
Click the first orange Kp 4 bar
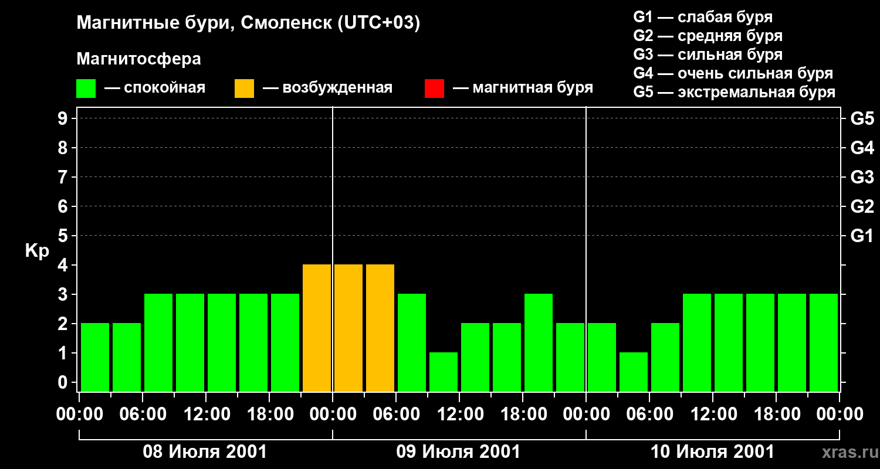317,328
